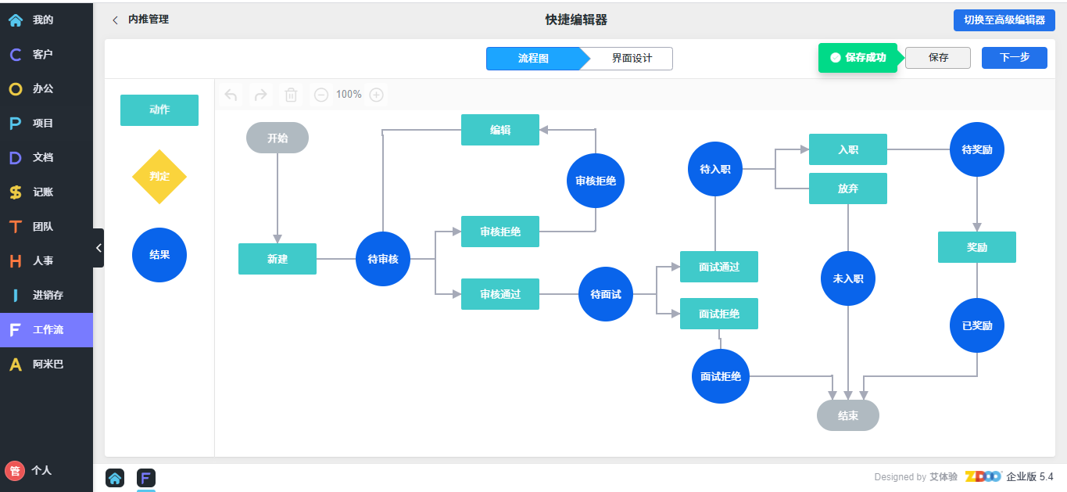Click the trash delete icon
The height and width of the screenshot is (492, 1067).
pyautogui.click(x=291, y=95)
